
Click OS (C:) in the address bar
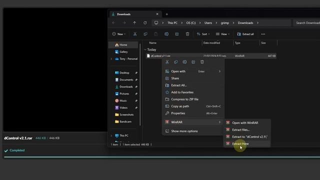[191, 23]
